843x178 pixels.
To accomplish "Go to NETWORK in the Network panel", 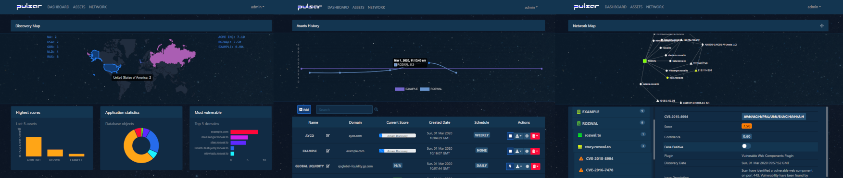I will (x=654, y=7).
